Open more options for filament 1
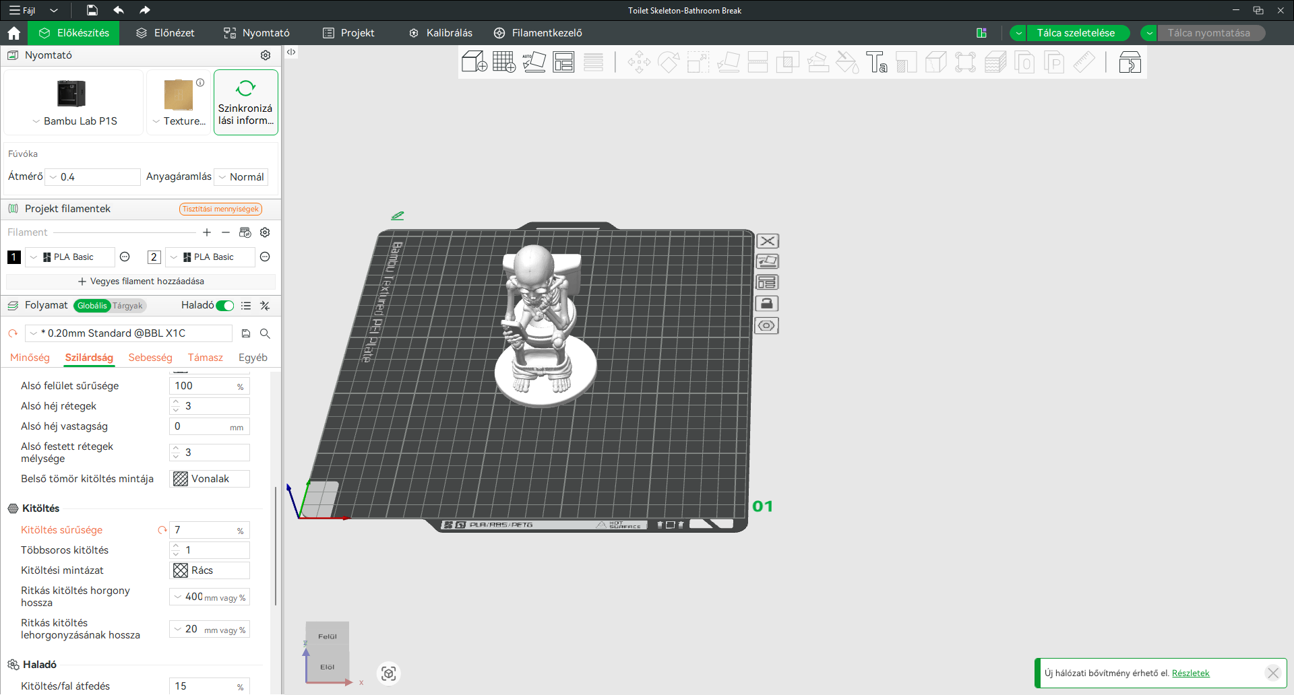The width and height of the screenshot is (1294, 695). 125,257
